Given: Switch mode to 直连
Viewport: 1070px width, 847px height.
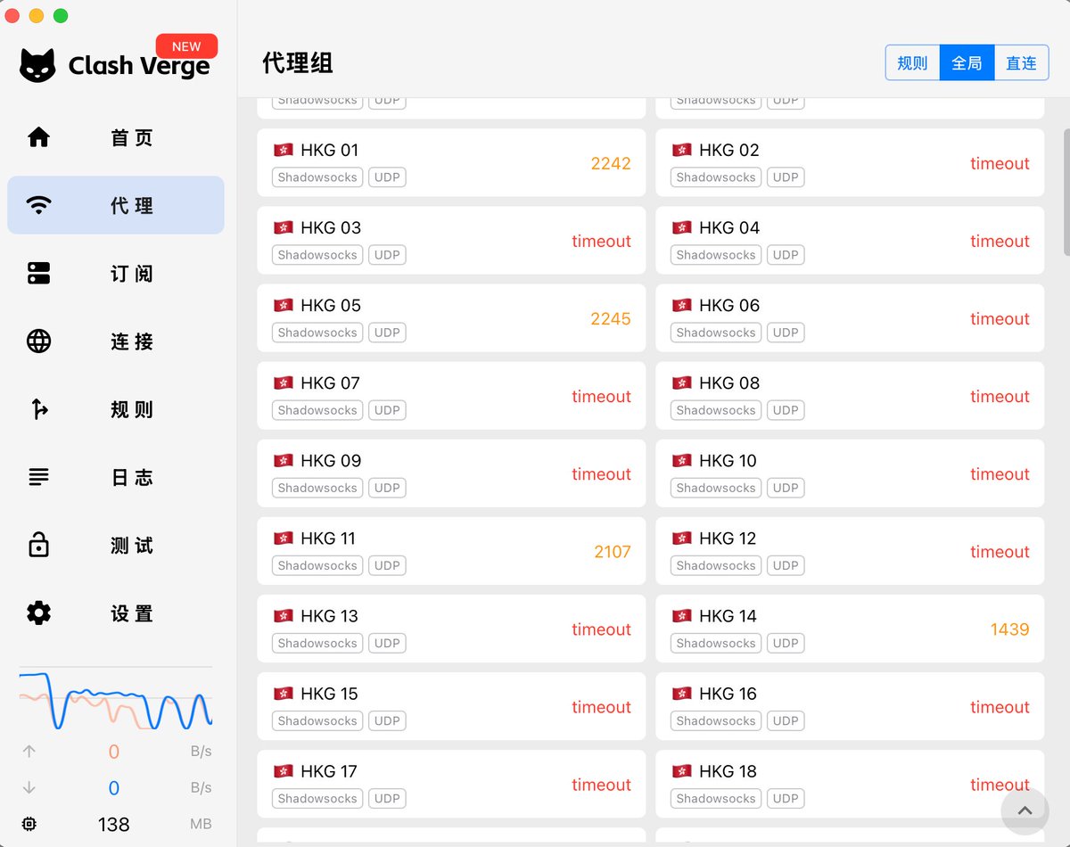Looking at the screenshot, I should click(x=1021, y=63).
